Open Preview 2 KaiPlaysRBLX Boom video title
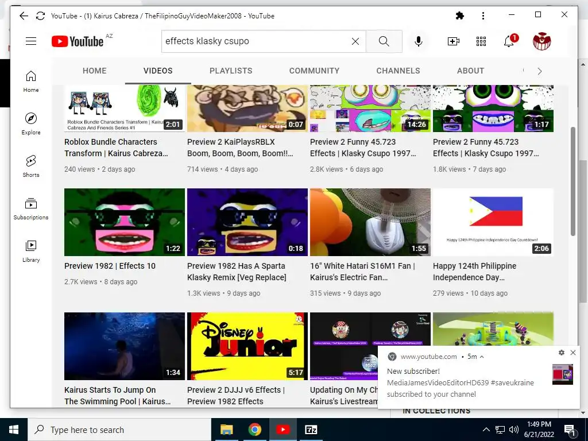Viewport: 588px width, 441px height. click(x=240, y=148)
